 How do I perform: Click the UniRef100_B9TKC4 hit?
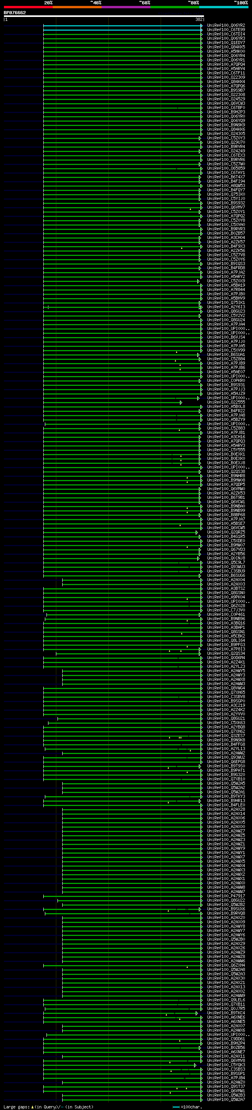(226, 1014)
